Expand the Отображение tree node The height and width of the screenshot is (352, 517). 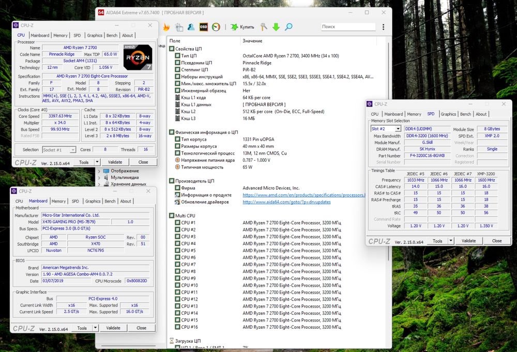tap(99, 171)
